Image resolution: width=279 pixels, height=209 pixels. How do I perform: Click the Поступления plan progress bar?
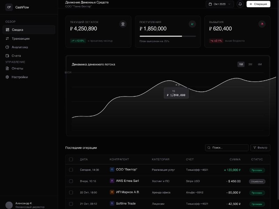tap(168, 36)
